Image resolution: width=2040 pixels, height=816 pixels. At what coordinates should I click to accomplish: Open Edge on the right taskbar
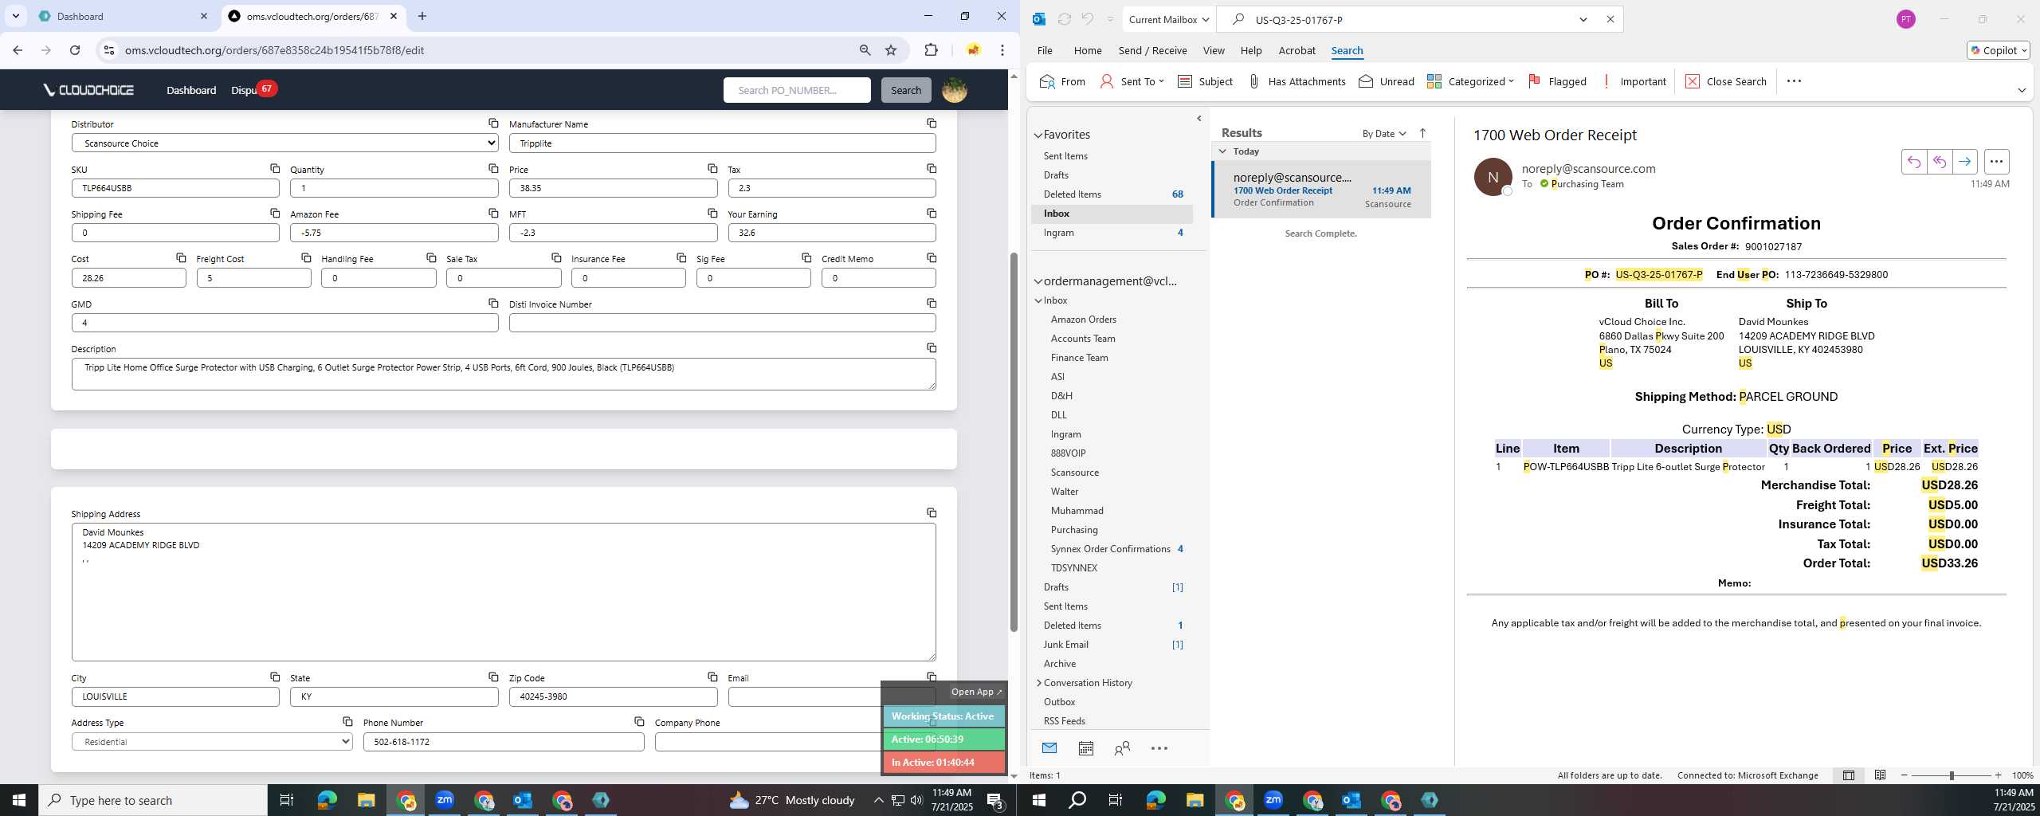[x=1155, y=800]
